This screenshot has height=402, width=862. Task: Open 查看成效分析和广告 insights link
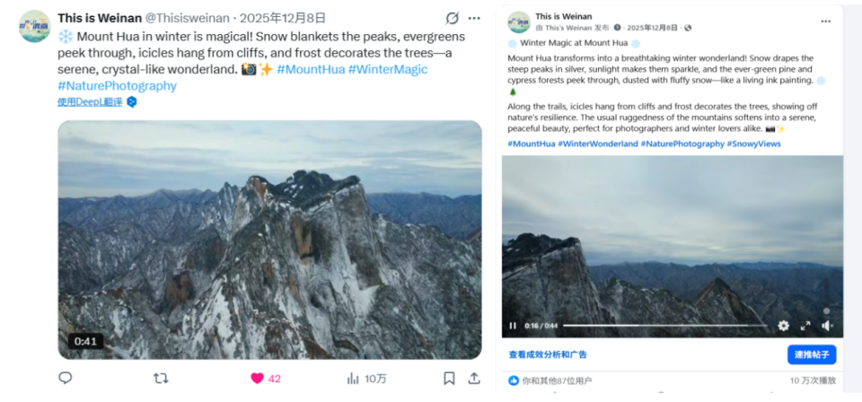tap(548, 354)
